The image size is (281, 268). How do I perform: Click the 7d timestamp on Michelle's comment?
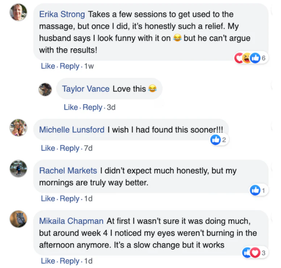[x=88, y=148]
